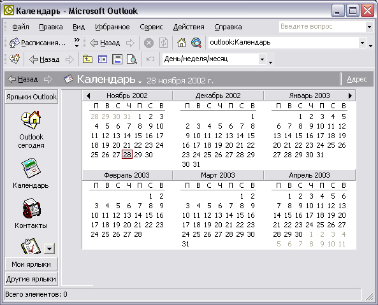Toggle the folder list pane icon

tap(103, 59)
